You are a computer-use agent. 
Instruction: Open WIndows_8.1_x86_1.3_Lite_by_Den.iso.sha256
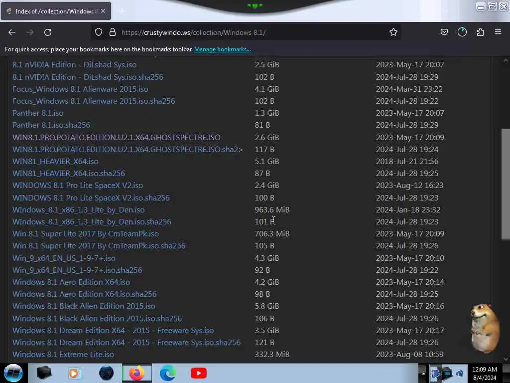coord(92,222)
